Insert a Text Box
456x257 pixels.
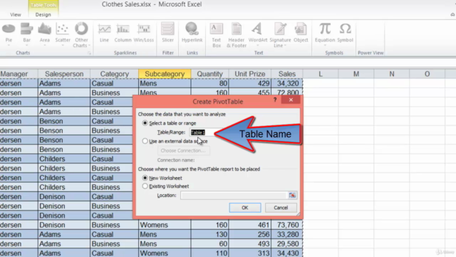tap(217, 35)
